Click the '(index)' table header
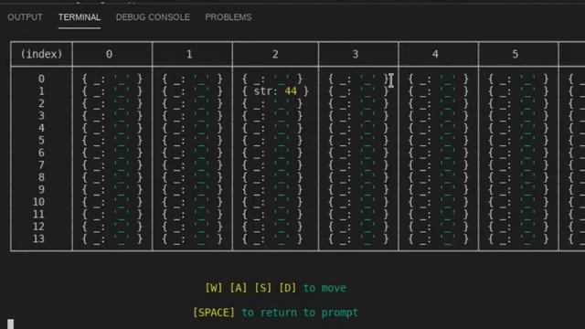 [x=41, y=54]
